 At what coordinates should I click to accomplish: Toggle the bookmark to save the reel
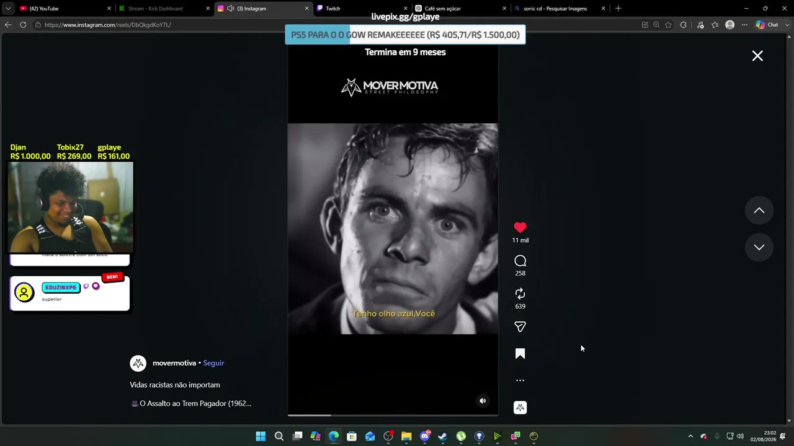click(x=520, y=354)
